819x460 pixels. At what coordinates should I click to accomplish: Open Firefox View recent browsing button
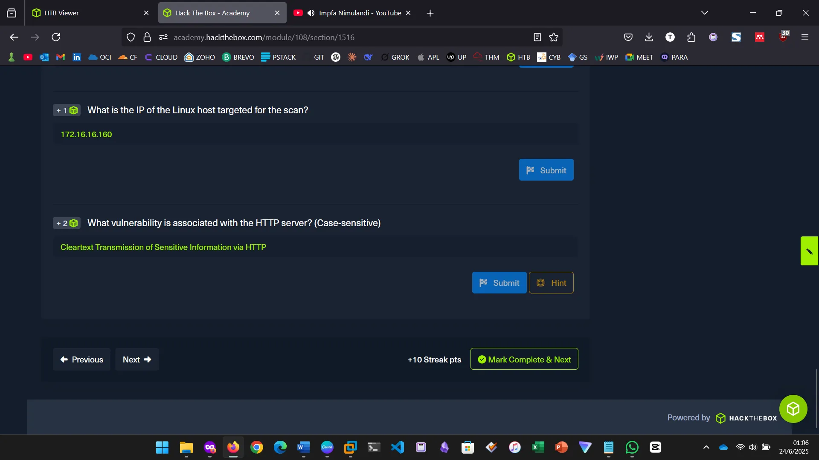coord(12,13)
